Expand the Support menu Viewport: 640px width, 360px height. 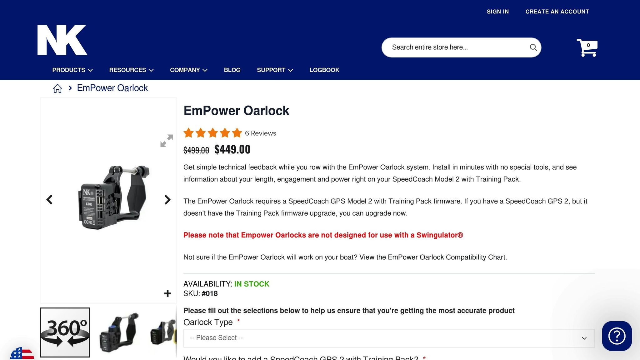275,70
